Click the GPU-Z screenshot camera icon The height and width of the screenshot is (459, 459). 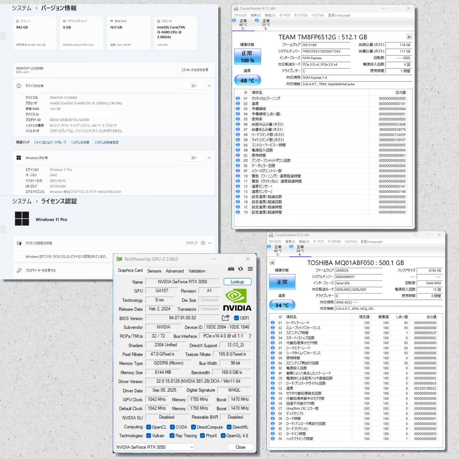tap(231, 269)
